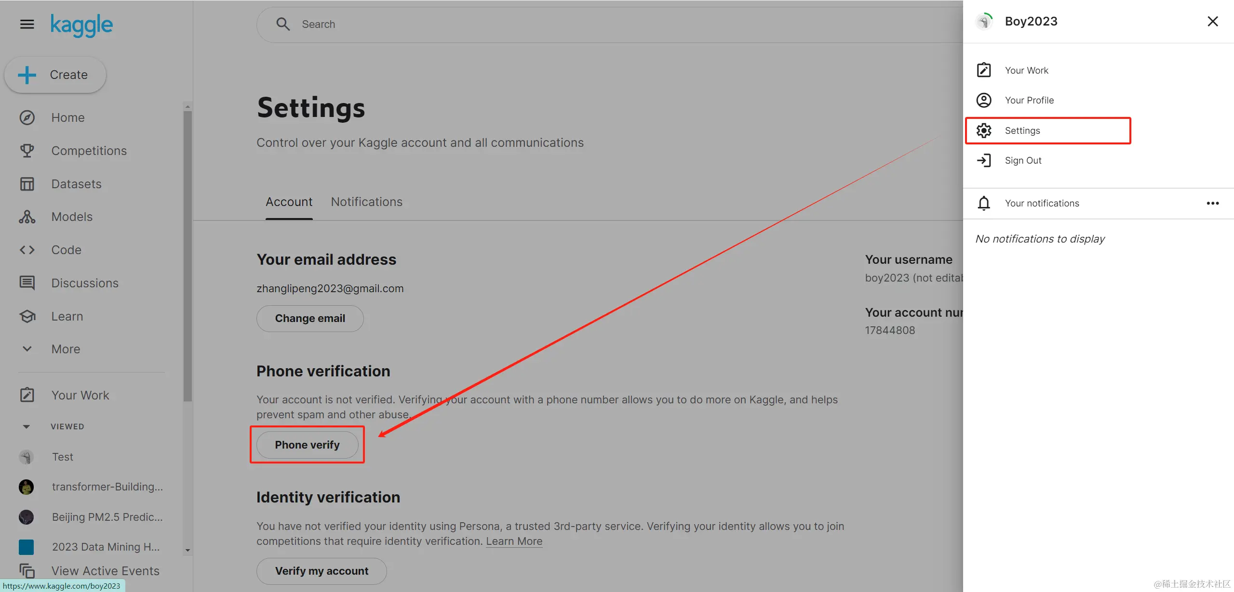Click the Discussions icon in sidebar

coord(27,283)
